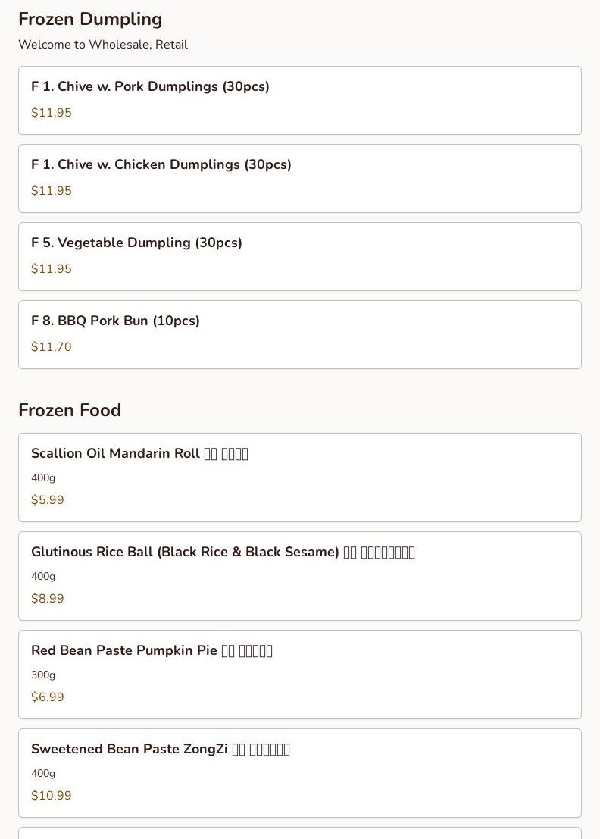Open Chive w. Pork Dumplings item card

click(299, 101)
